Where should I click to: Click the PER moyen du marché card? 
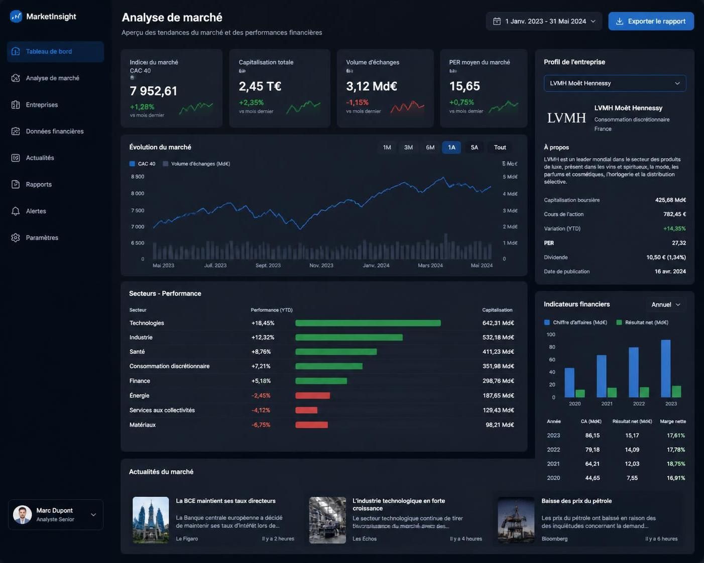click(484, 88)
